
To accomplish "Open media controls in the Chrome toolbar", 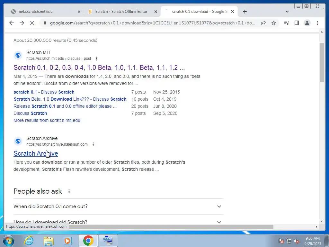I will point(286,23).
